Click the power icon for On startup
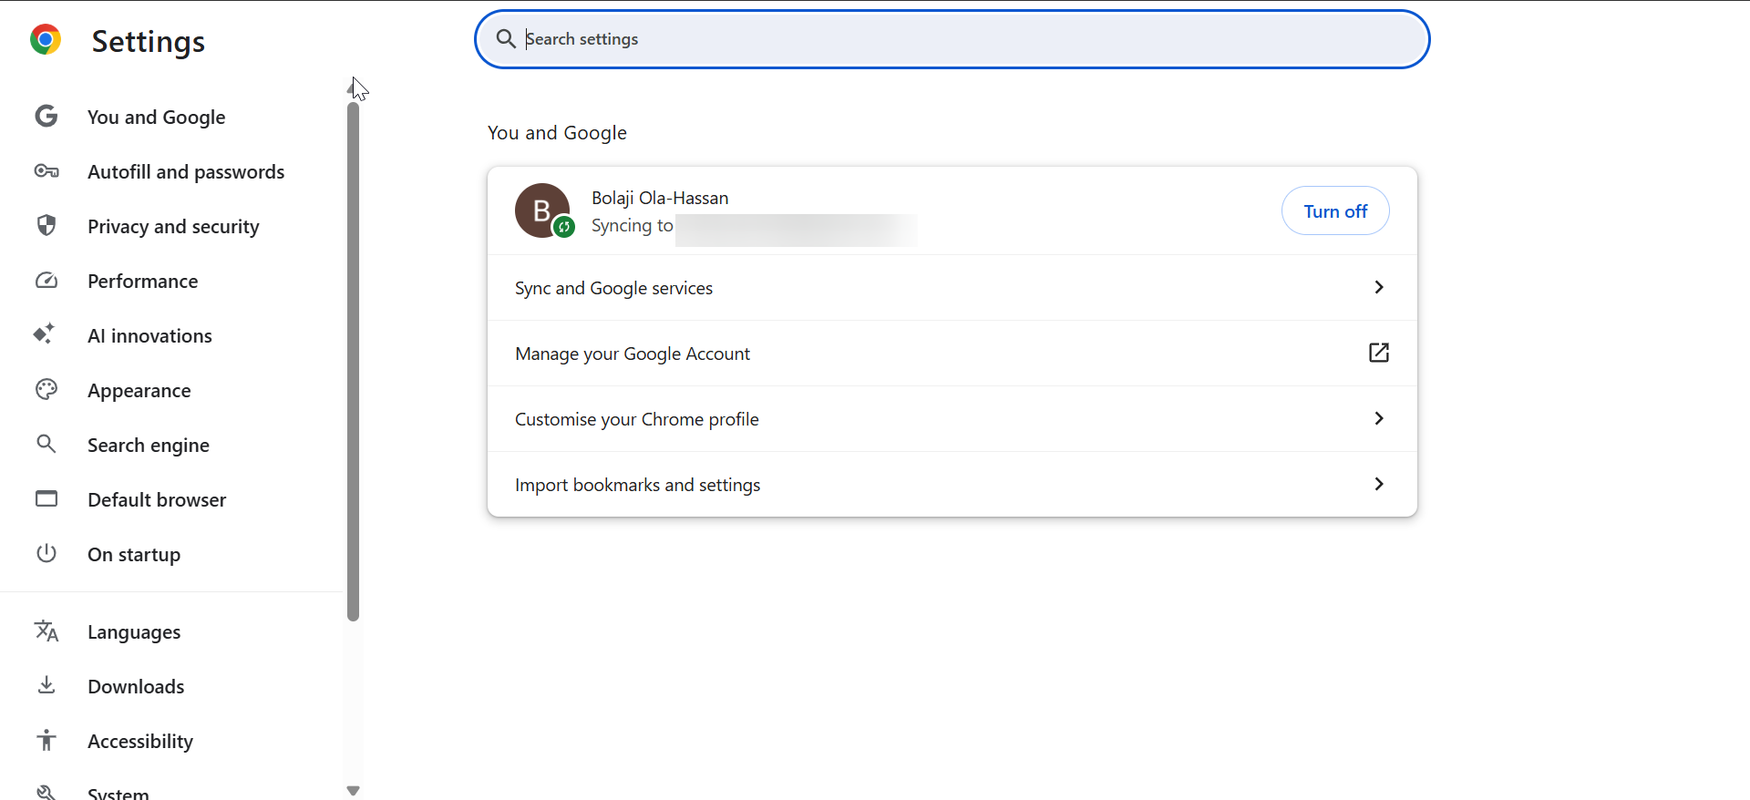 click(46, 553)
